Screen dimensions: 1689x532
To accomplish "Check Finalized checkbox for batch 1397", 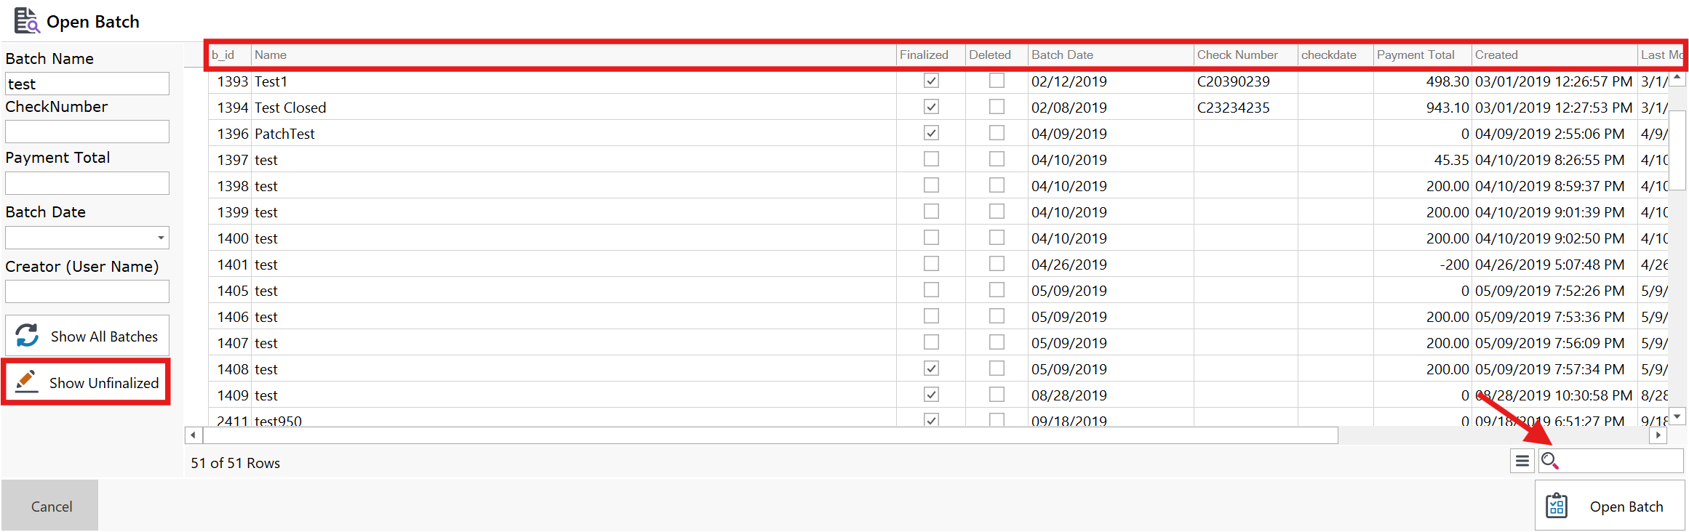I will 931,159.
